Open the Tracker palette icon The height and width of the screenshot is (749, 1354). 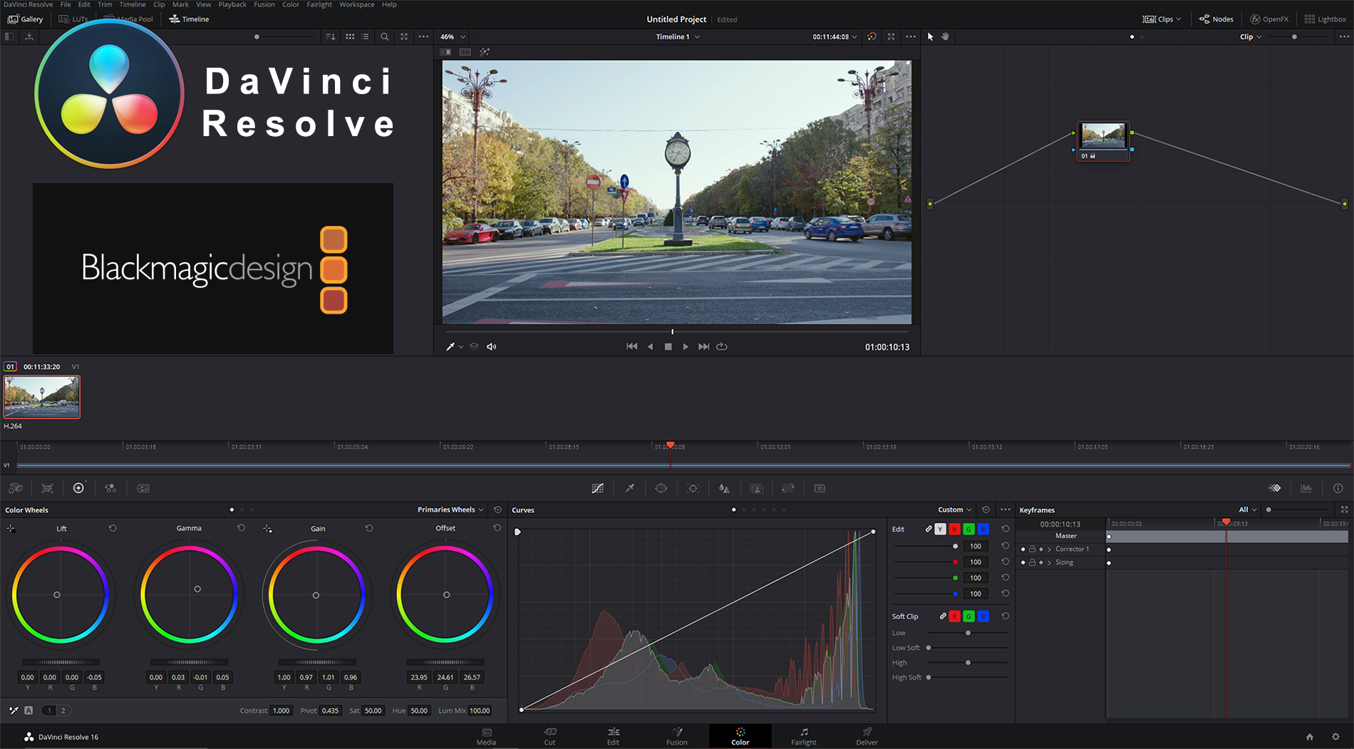(x=693, y=488)
